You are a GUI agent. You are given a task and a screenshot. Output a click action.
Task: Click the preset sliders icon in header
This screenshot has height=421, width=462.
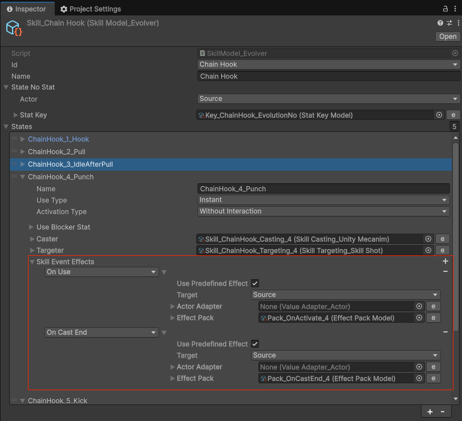[x=449, y=23]
